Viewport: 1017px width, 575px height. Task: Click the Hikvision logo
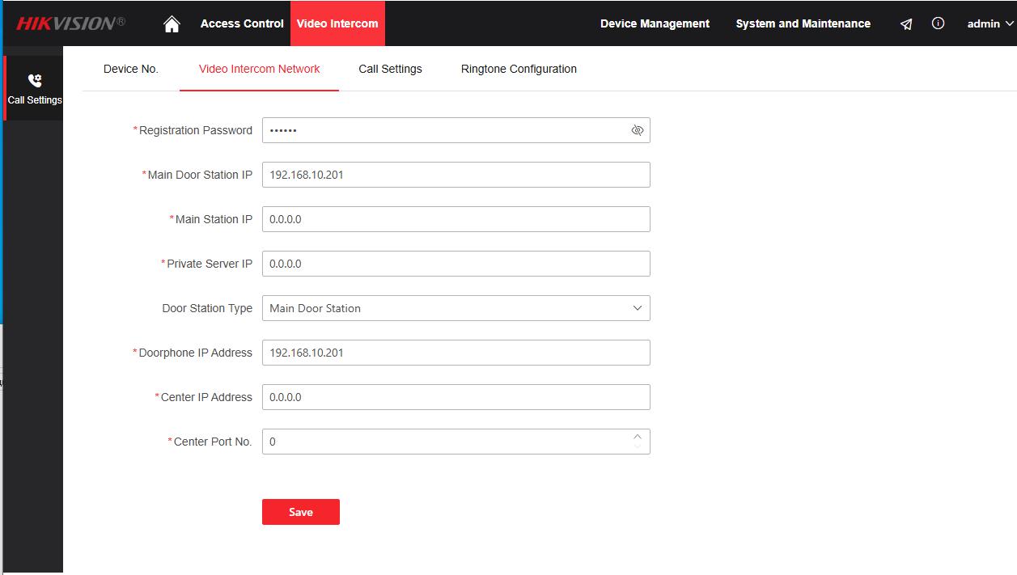70,23
